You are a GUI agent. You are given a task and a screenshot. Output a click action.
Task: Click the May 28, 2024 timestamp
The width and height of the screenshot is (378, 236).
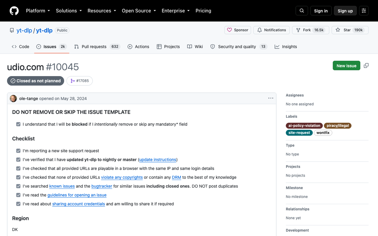(74, 98)
